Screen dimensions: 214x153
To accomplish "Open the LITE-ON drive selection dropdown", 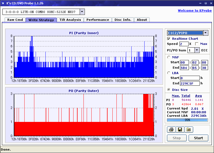I will click(x=82, y=12).
